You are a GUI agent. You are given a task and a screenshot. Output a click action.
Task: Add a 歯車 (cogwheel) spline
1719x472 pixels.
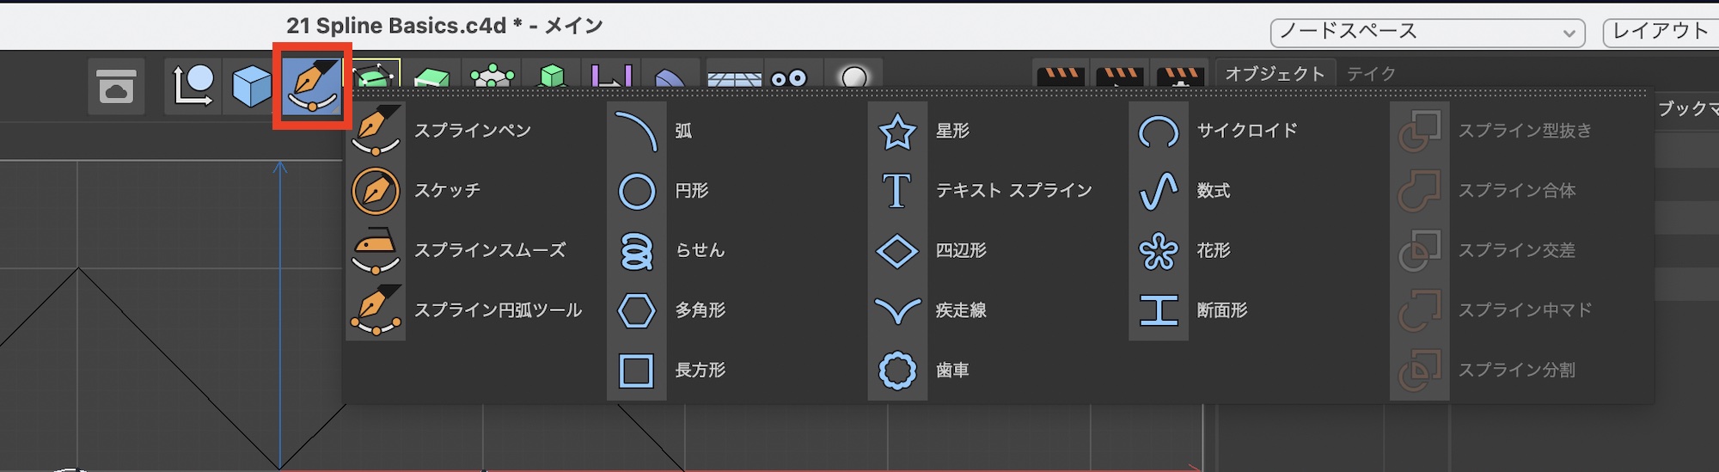click(951, 371)
